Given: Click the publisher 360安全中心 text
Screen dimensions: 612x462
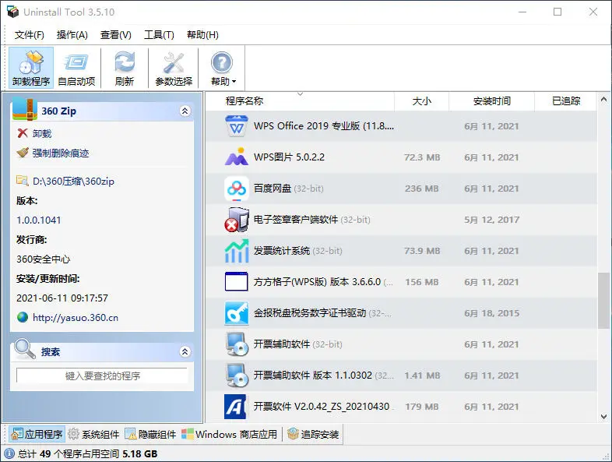Looking at the screenshot, I should point(44,259).
